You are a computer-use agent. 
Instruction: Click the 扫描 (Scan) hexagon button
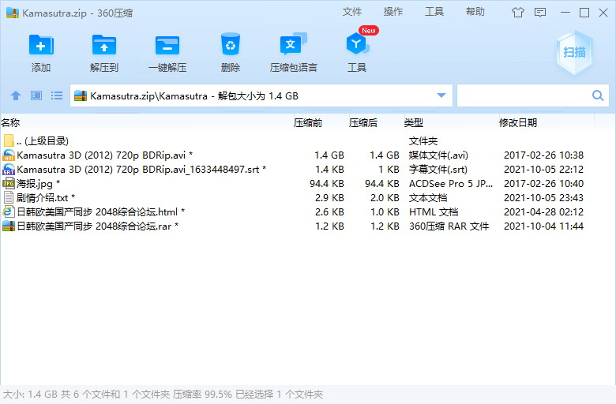[x=574, y=52]
